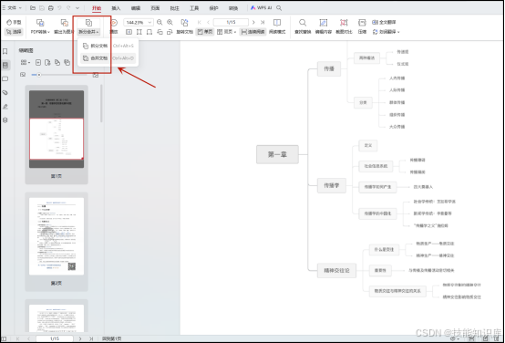Switch to the 转换 ribbon tab

coord(233,8)
